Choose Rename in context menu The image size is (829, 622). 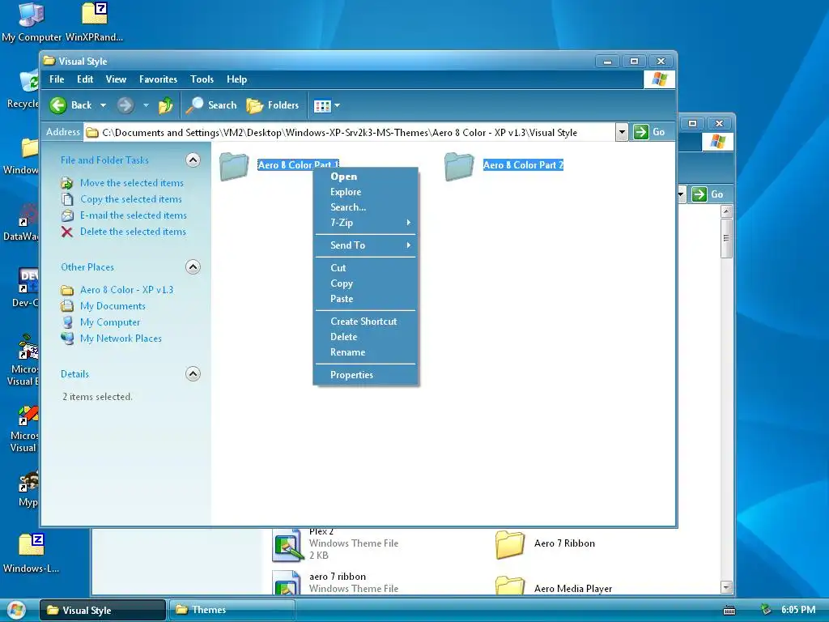(365, 352)
